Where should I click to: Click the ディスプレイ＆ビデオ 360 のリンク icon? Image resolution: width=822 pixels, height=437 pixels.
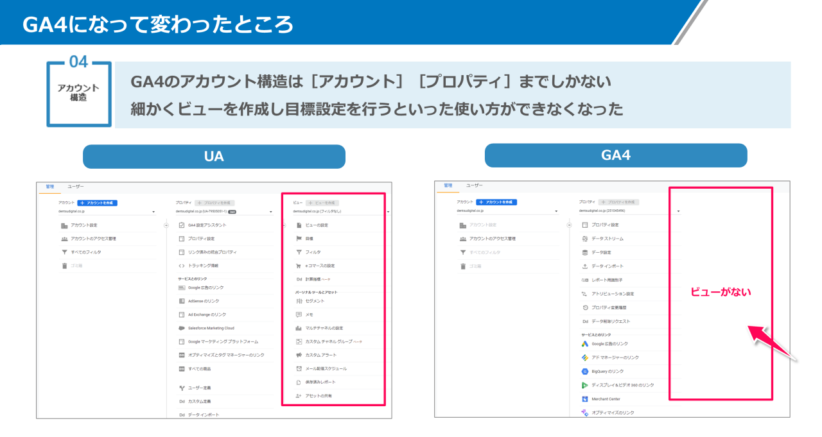(x=584, y=384)
